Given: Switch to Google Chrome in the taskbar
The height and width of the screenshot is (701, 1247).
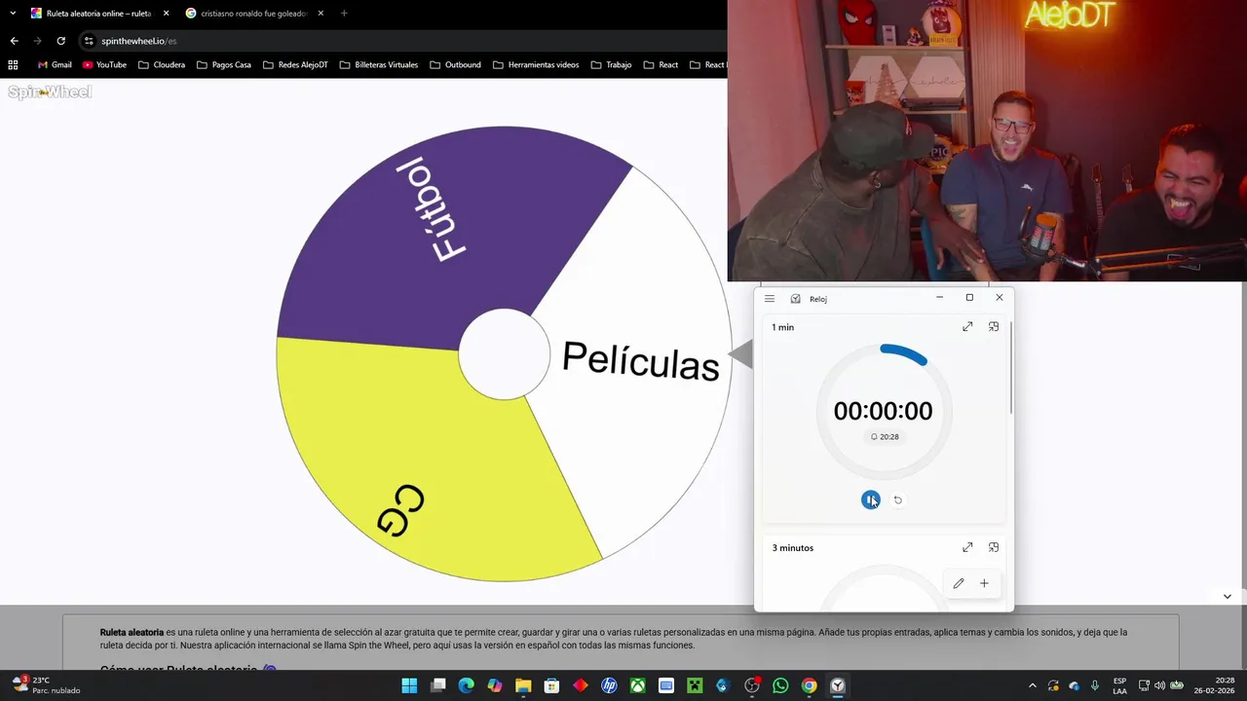Looking at the screenshot, I should [x=809, y=685].
